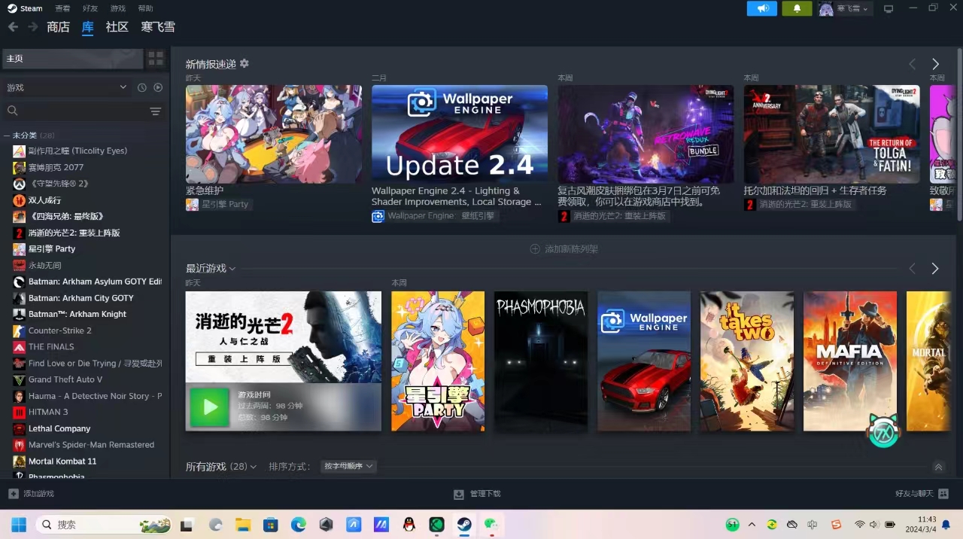Viewport: 963px width, 539px height.
Task: Open the 查看 menu
Action: (x=62, y=8)
